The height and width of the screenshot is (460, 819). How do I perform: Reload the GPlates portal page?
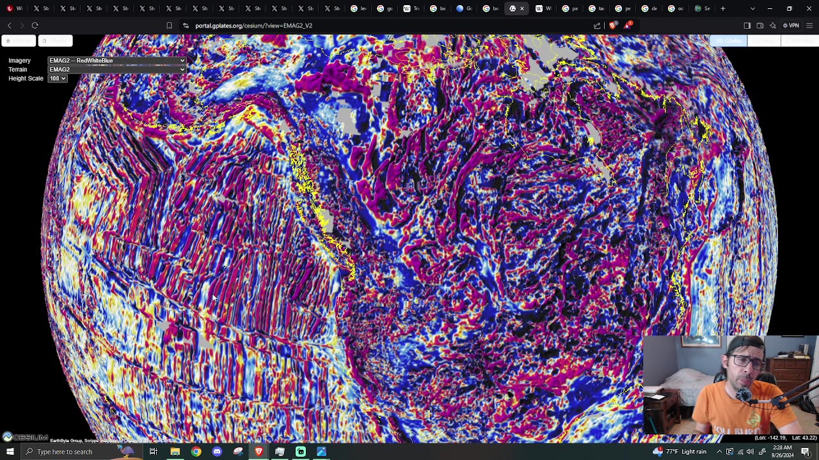[x=35, y=26]
